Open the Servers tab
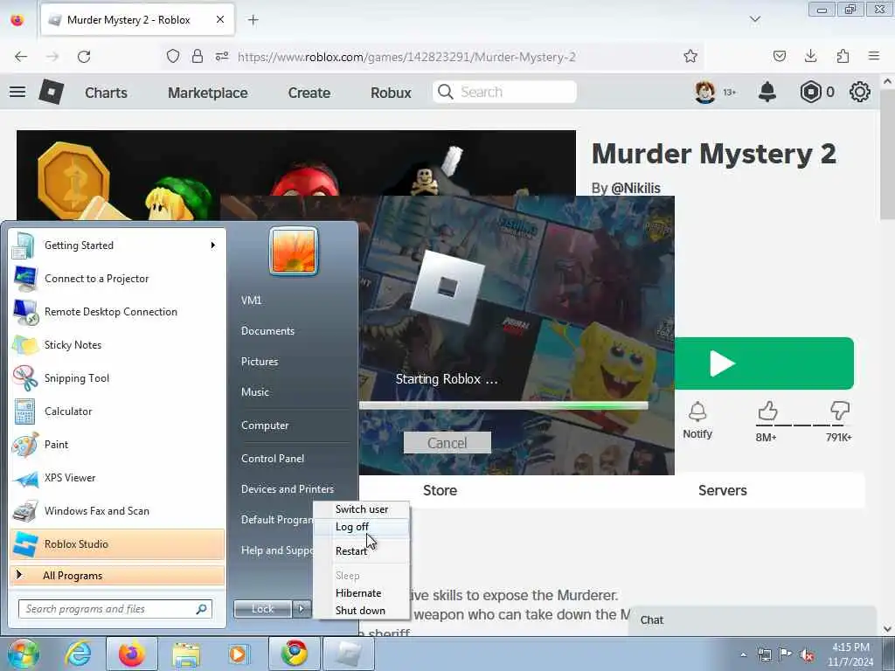 point(722,490)
